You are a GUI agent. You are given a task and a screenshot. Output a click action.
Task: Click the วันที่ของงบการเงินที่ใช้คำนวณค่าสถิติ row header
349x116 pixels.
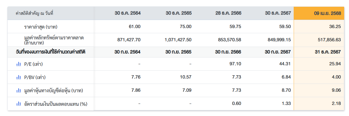point(50,52)
